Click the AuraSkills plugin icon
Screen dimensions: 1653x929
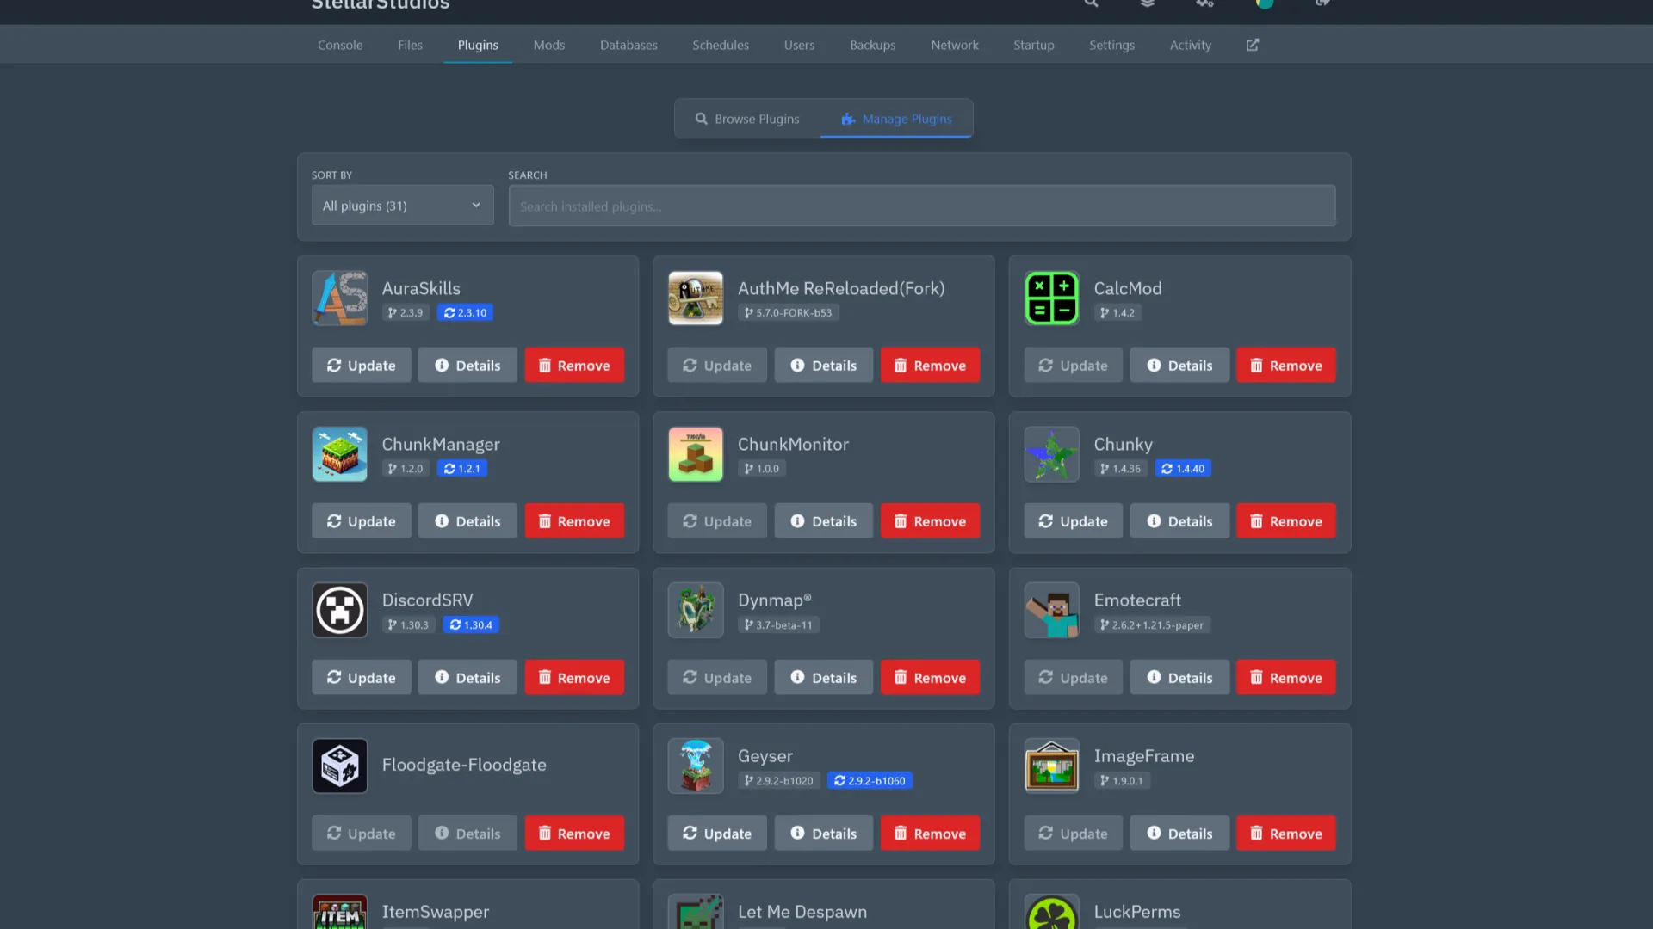339,298
